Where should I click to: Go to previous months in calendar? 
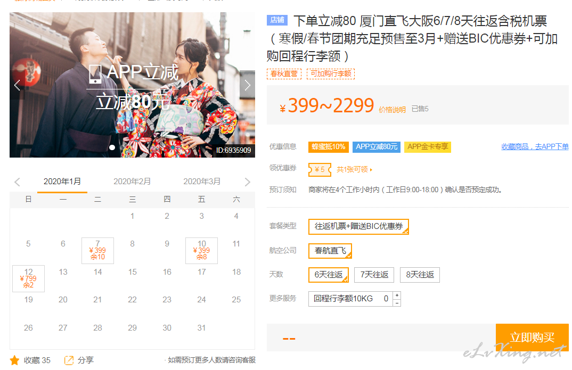pos(17,182)
